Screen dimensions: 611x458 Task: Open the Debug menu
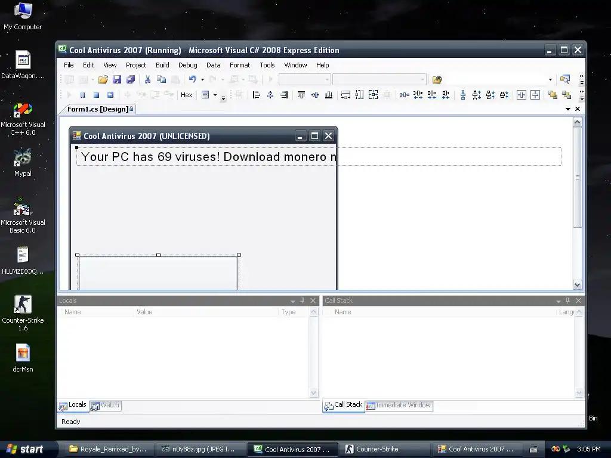coord(188,65)
